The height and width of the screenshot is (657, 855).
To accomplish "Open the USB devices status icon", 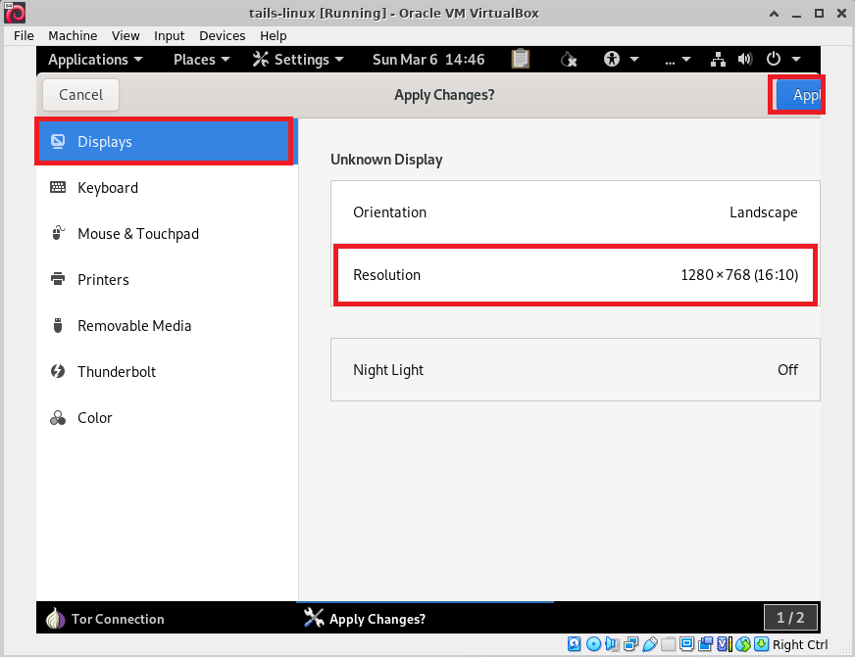I will (649, 644).
